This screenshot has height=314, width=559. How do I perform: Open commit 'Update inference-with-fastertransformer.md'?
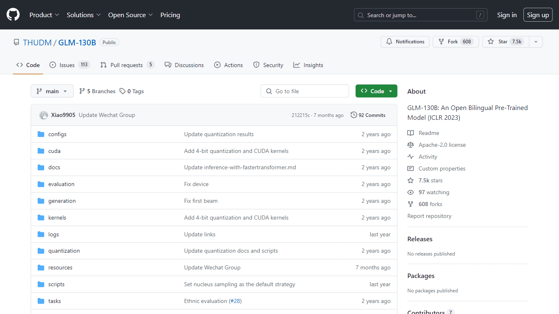(x=240, y=168)
